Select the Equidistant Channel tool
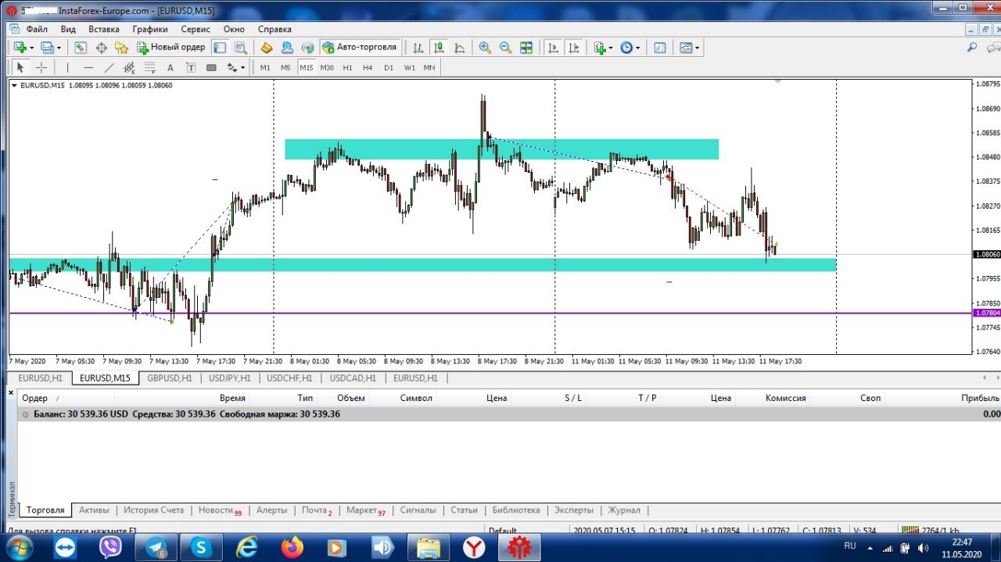This screenshot has height=562, width=1001. click(x=129, y=68)
